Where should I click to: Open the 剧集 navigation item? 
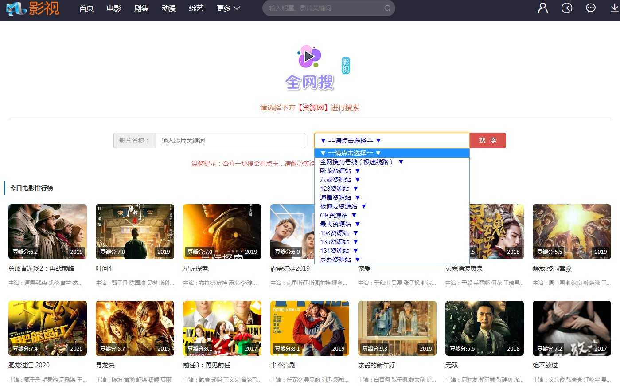141,8
